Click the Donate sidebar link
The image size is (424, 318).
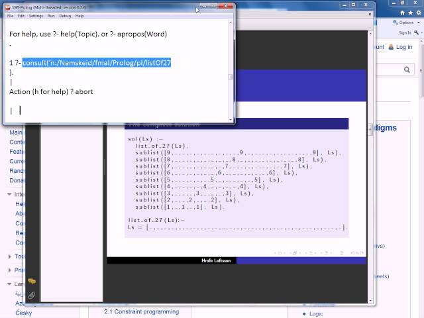pyautogui.click(x=17, y=180)
